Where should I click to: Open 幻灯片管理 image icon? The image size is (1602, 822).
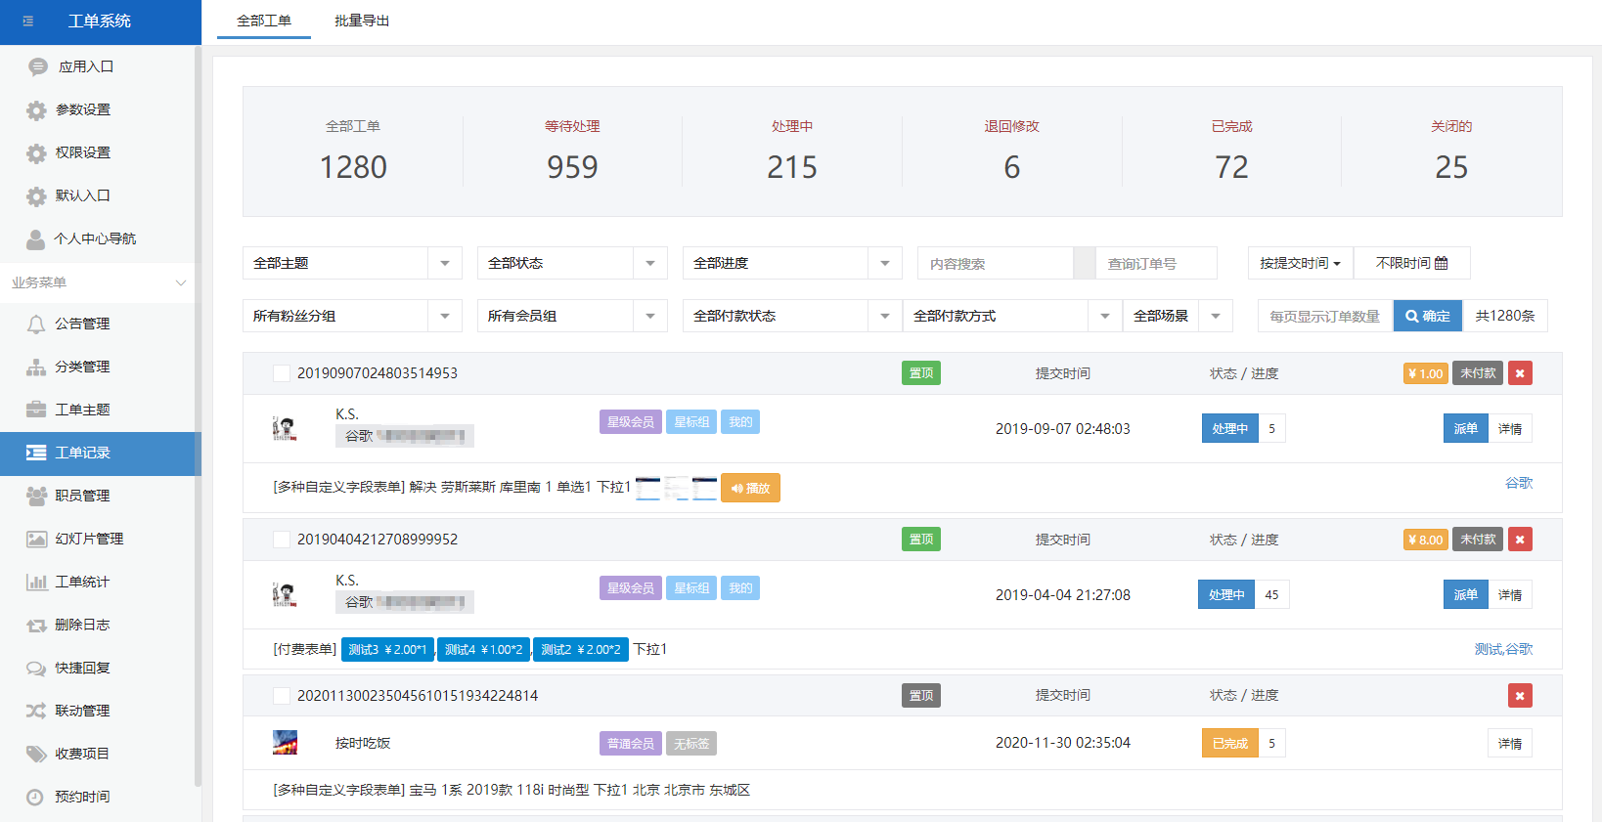[x=36, y=539]
